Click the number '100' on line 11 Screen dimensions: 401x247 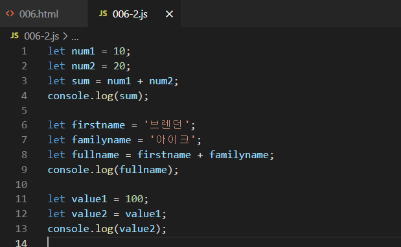(x=134, y=199)
